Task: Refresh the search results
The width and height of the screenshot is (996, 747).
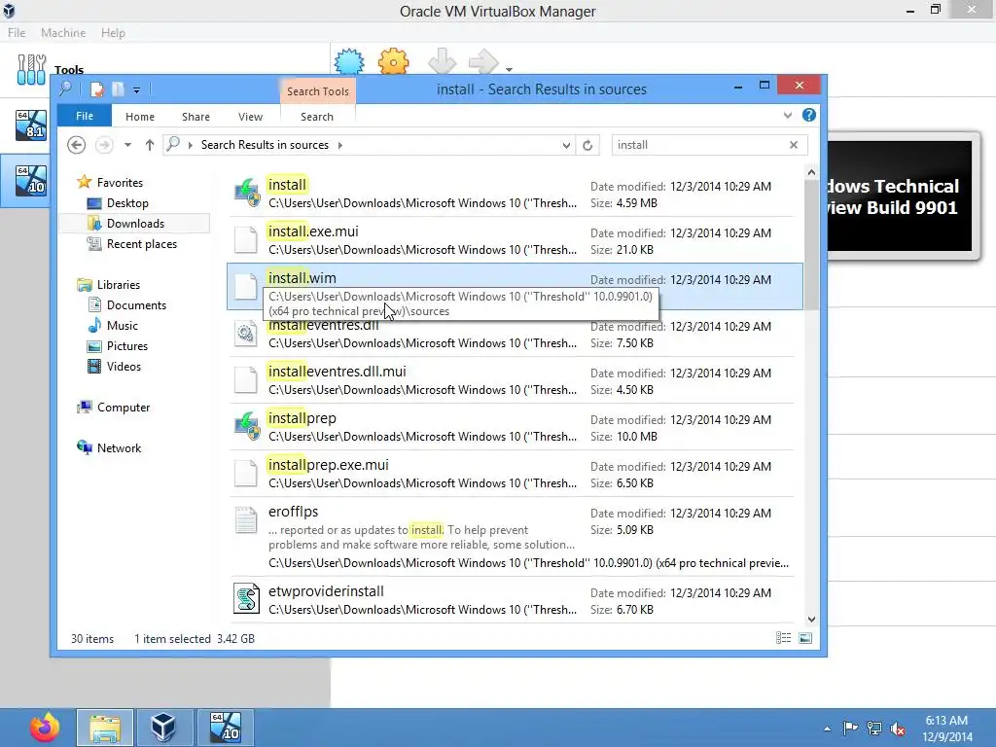Action: (587, 145)
